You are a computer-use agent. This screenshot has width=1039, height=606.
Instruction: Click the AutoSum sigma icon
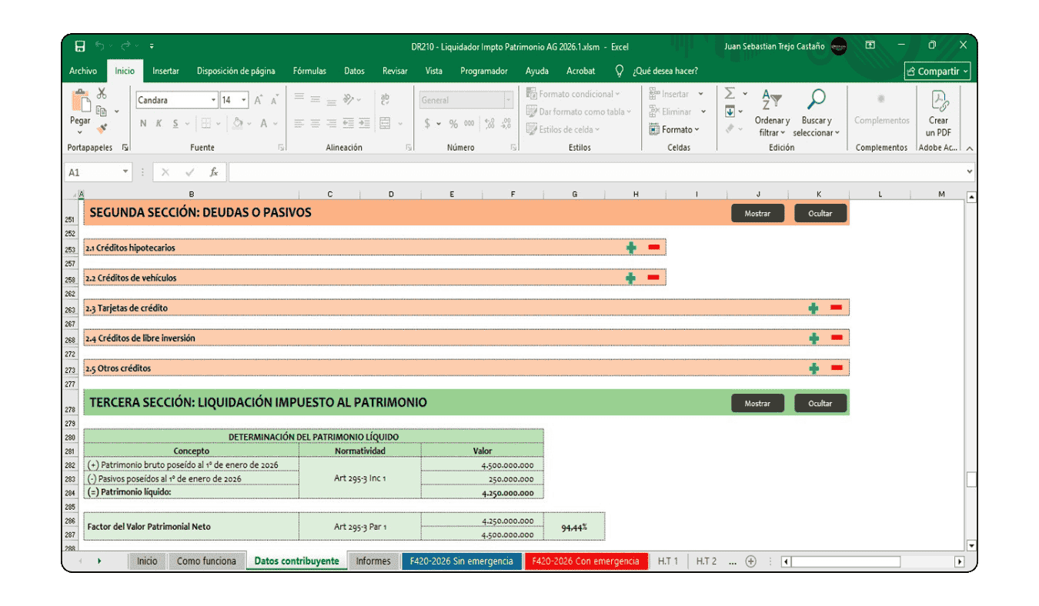point(730,94)
